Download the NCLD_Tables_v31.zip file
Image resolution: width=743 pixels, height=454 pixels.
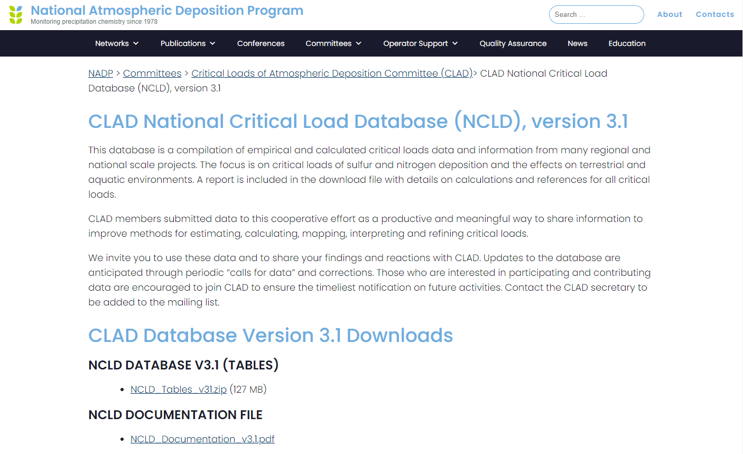click(178, 390)
